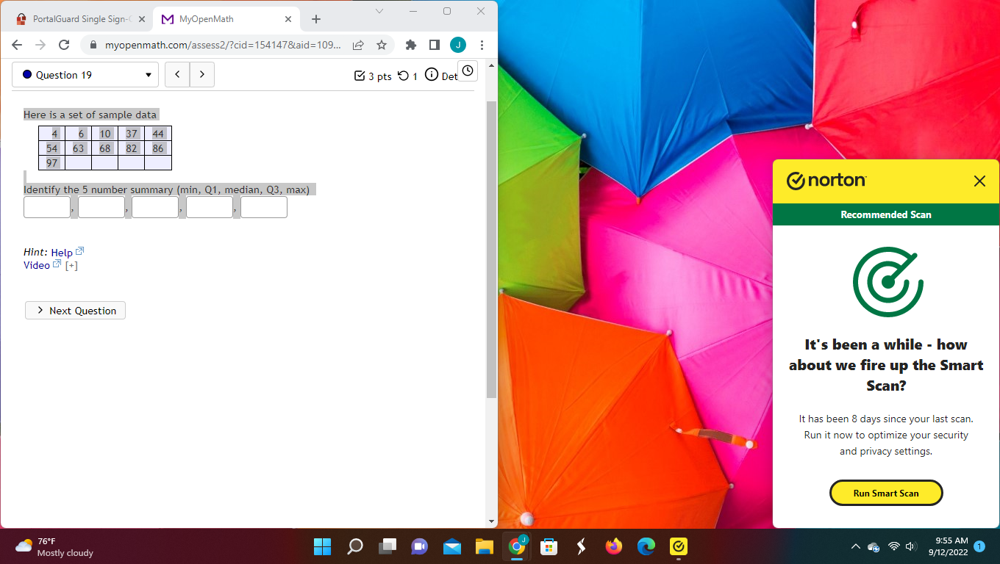
Task: Click the browser back arrow
Action: [17, 46]
